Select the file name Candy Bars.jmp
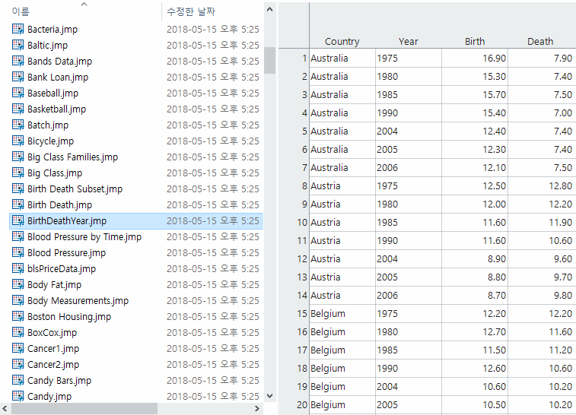 tap(59, 380)
